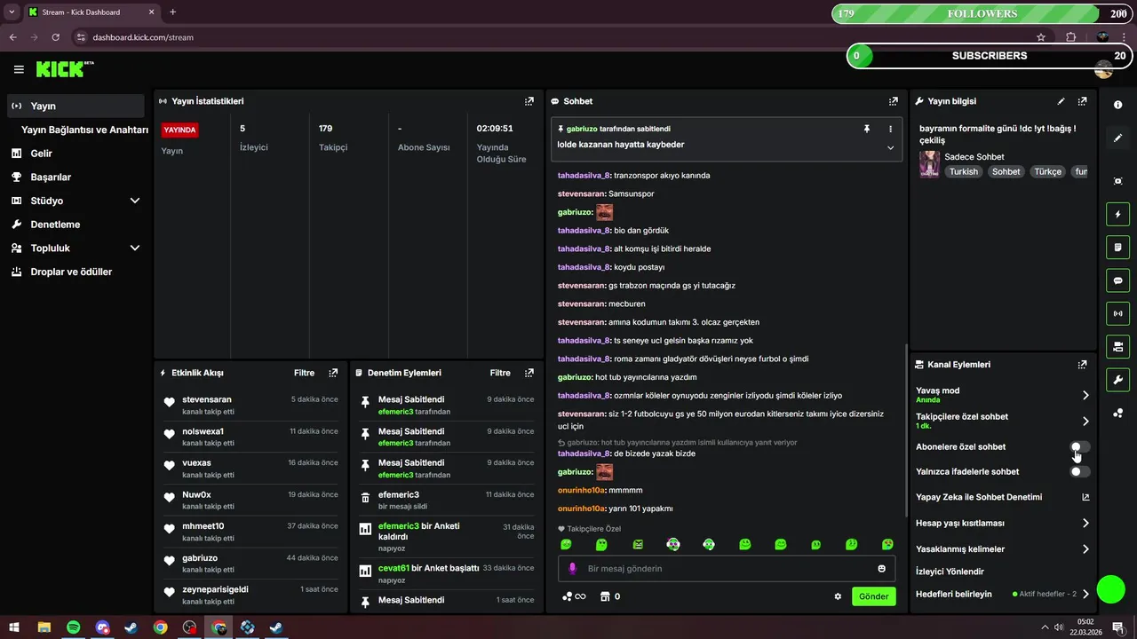
Task: Pop out the Etkinlik Akışı panel
Action: pyautogui.click(x=333, y=373)
